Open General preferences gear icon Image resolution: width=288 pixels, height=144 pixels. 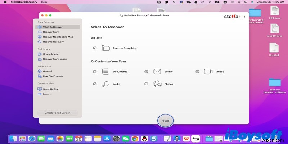click(40, 71)
